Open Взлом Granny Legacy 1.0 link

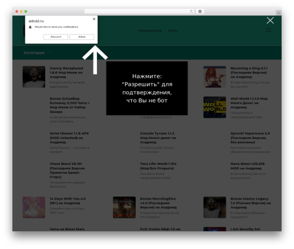point(250,203)
